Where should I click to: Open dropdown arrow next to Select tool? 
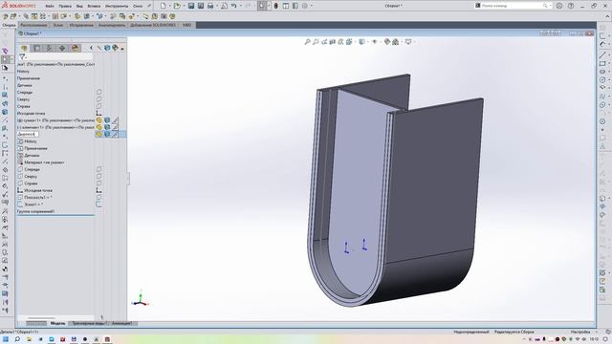[269, 6]
